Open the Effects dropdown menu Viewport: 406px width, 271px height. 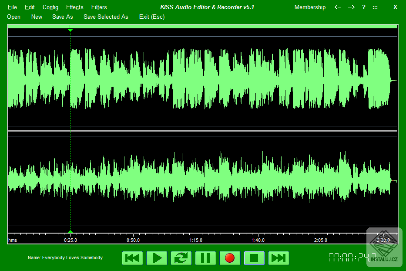coord(74,7)
